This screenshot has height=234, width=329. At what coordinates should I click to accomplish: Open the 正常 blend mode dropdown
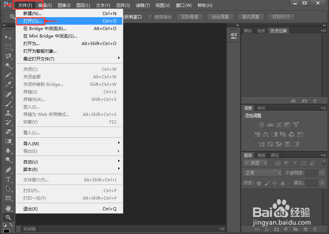[x=262, y=173]
